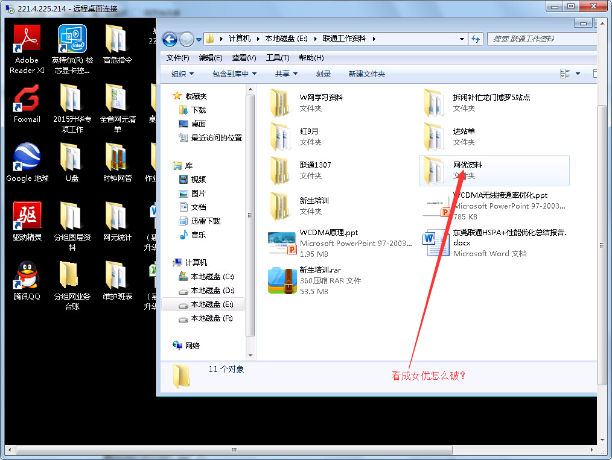The image size is (612, 460).
Task: Open the 2015升华专项工作 folder
Action: click(72, 109)
